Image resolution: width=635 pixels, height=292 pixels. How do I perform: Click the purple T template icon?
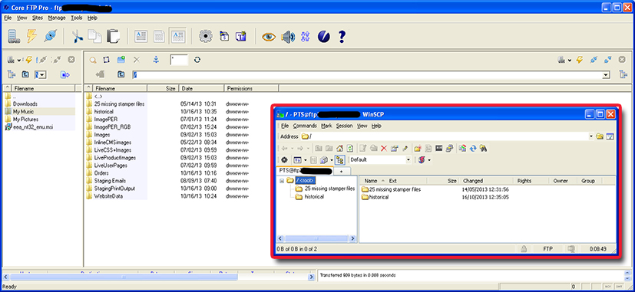pos(241,36)
